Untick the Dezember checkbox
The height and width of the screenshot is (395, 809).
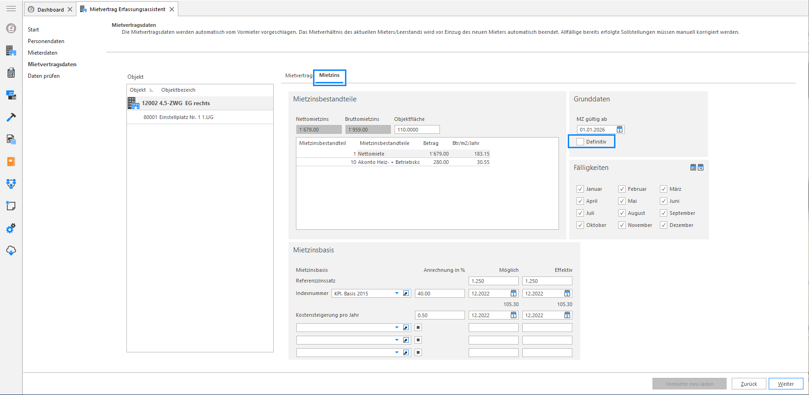(x=664, y=225)
